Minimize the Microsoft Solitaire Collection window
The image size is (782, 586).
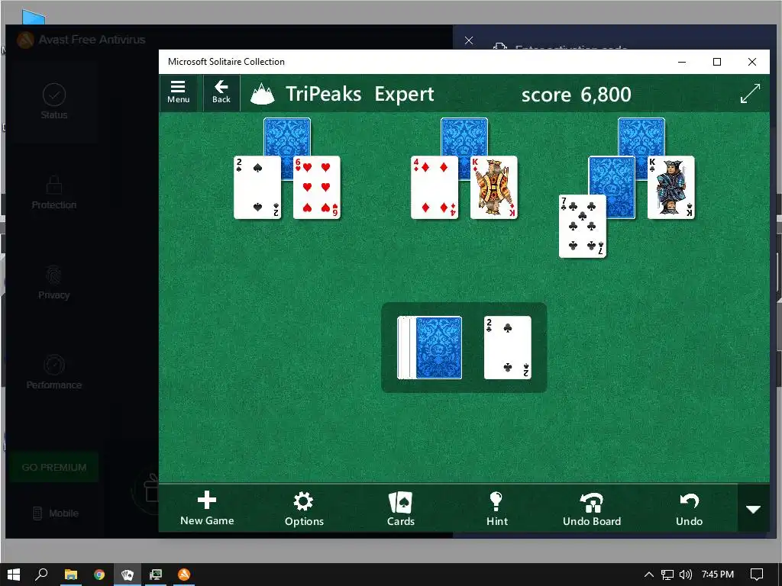click(682, 62)
